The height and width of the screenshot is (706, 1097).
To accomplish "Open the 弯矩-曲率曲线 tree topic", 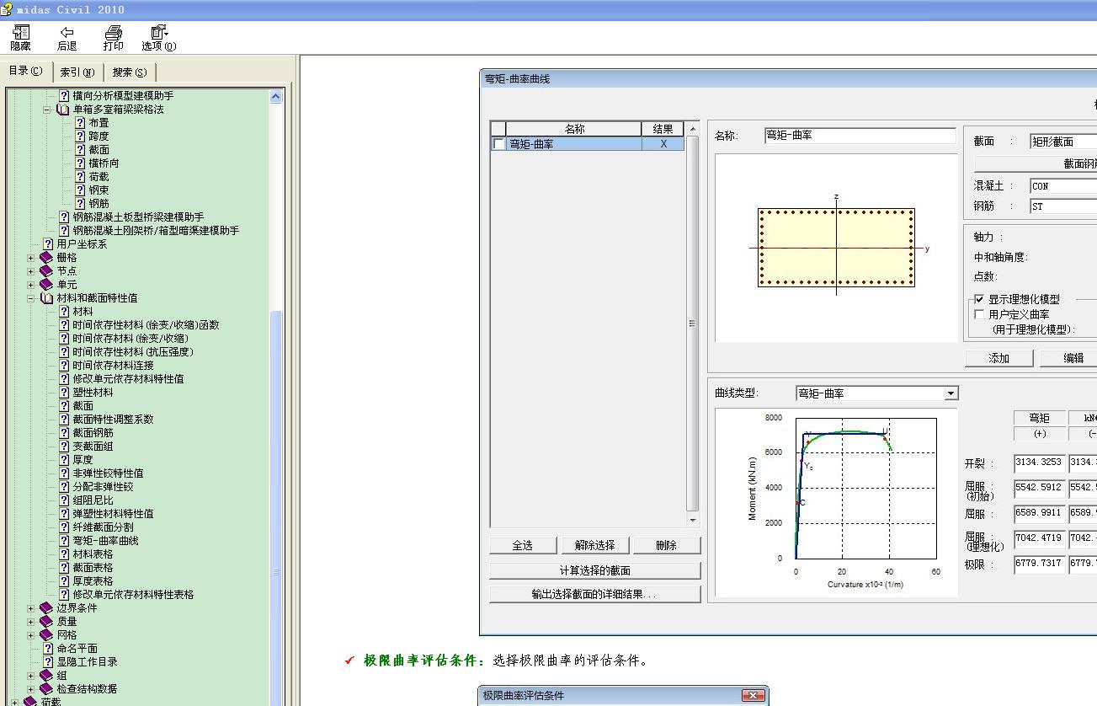I will pos(105,541).
